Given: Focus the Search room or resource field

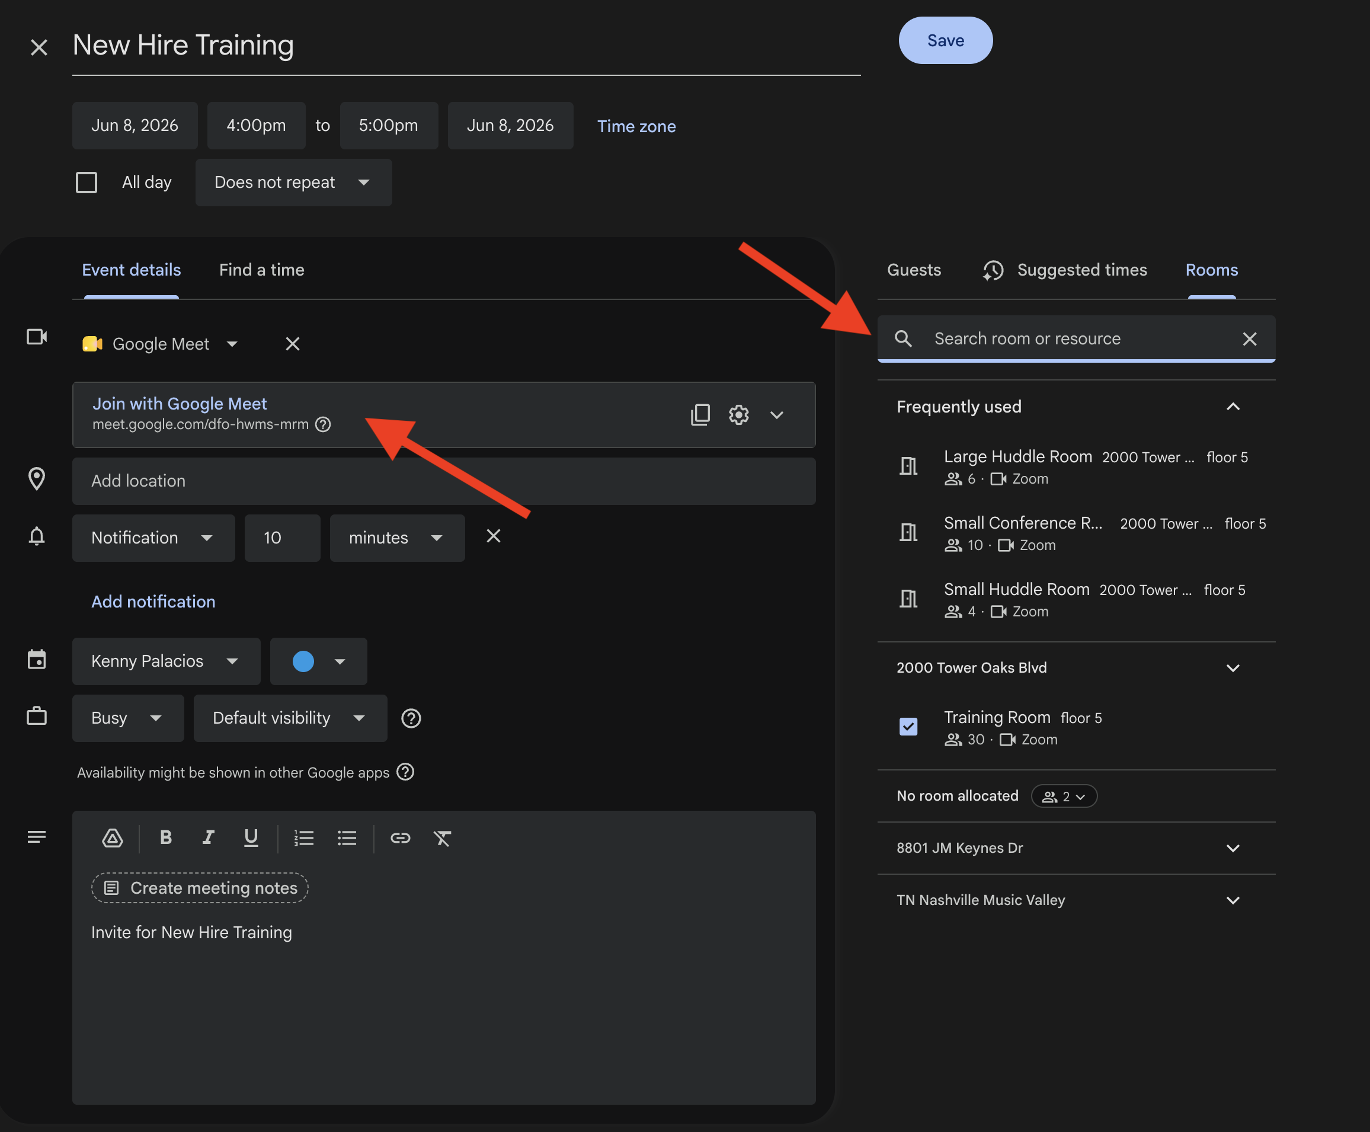Looking at the screenshot, I should [x=1076, y=338].
